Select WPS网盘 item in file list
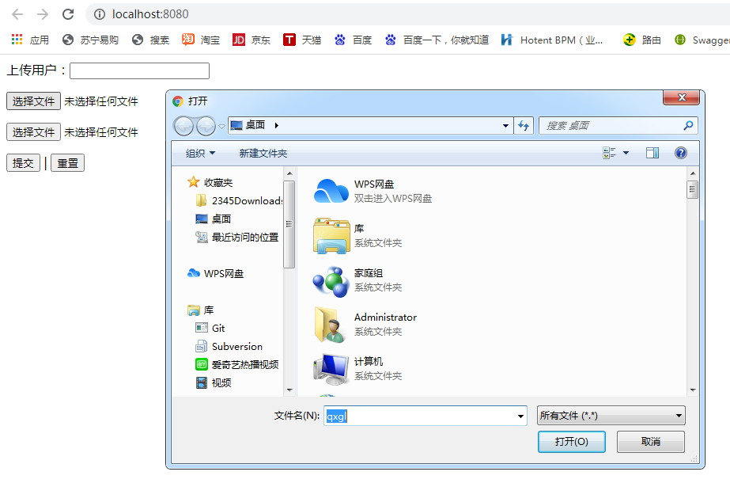 pyautogui.click(x=373, y=191)
